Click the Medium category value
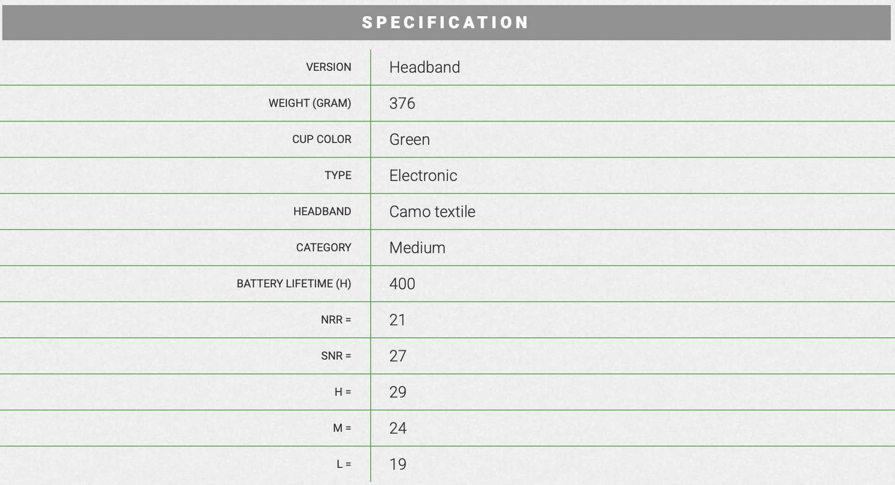 click(x=417, y=248)
